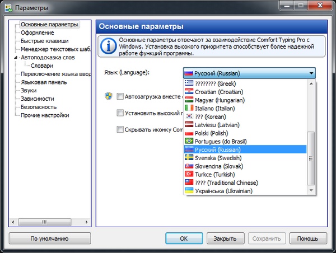The width and height of the screenshot is (336, 253).
Task: Click the Ukrainian flag icon
Action: (x=189, y=191)
